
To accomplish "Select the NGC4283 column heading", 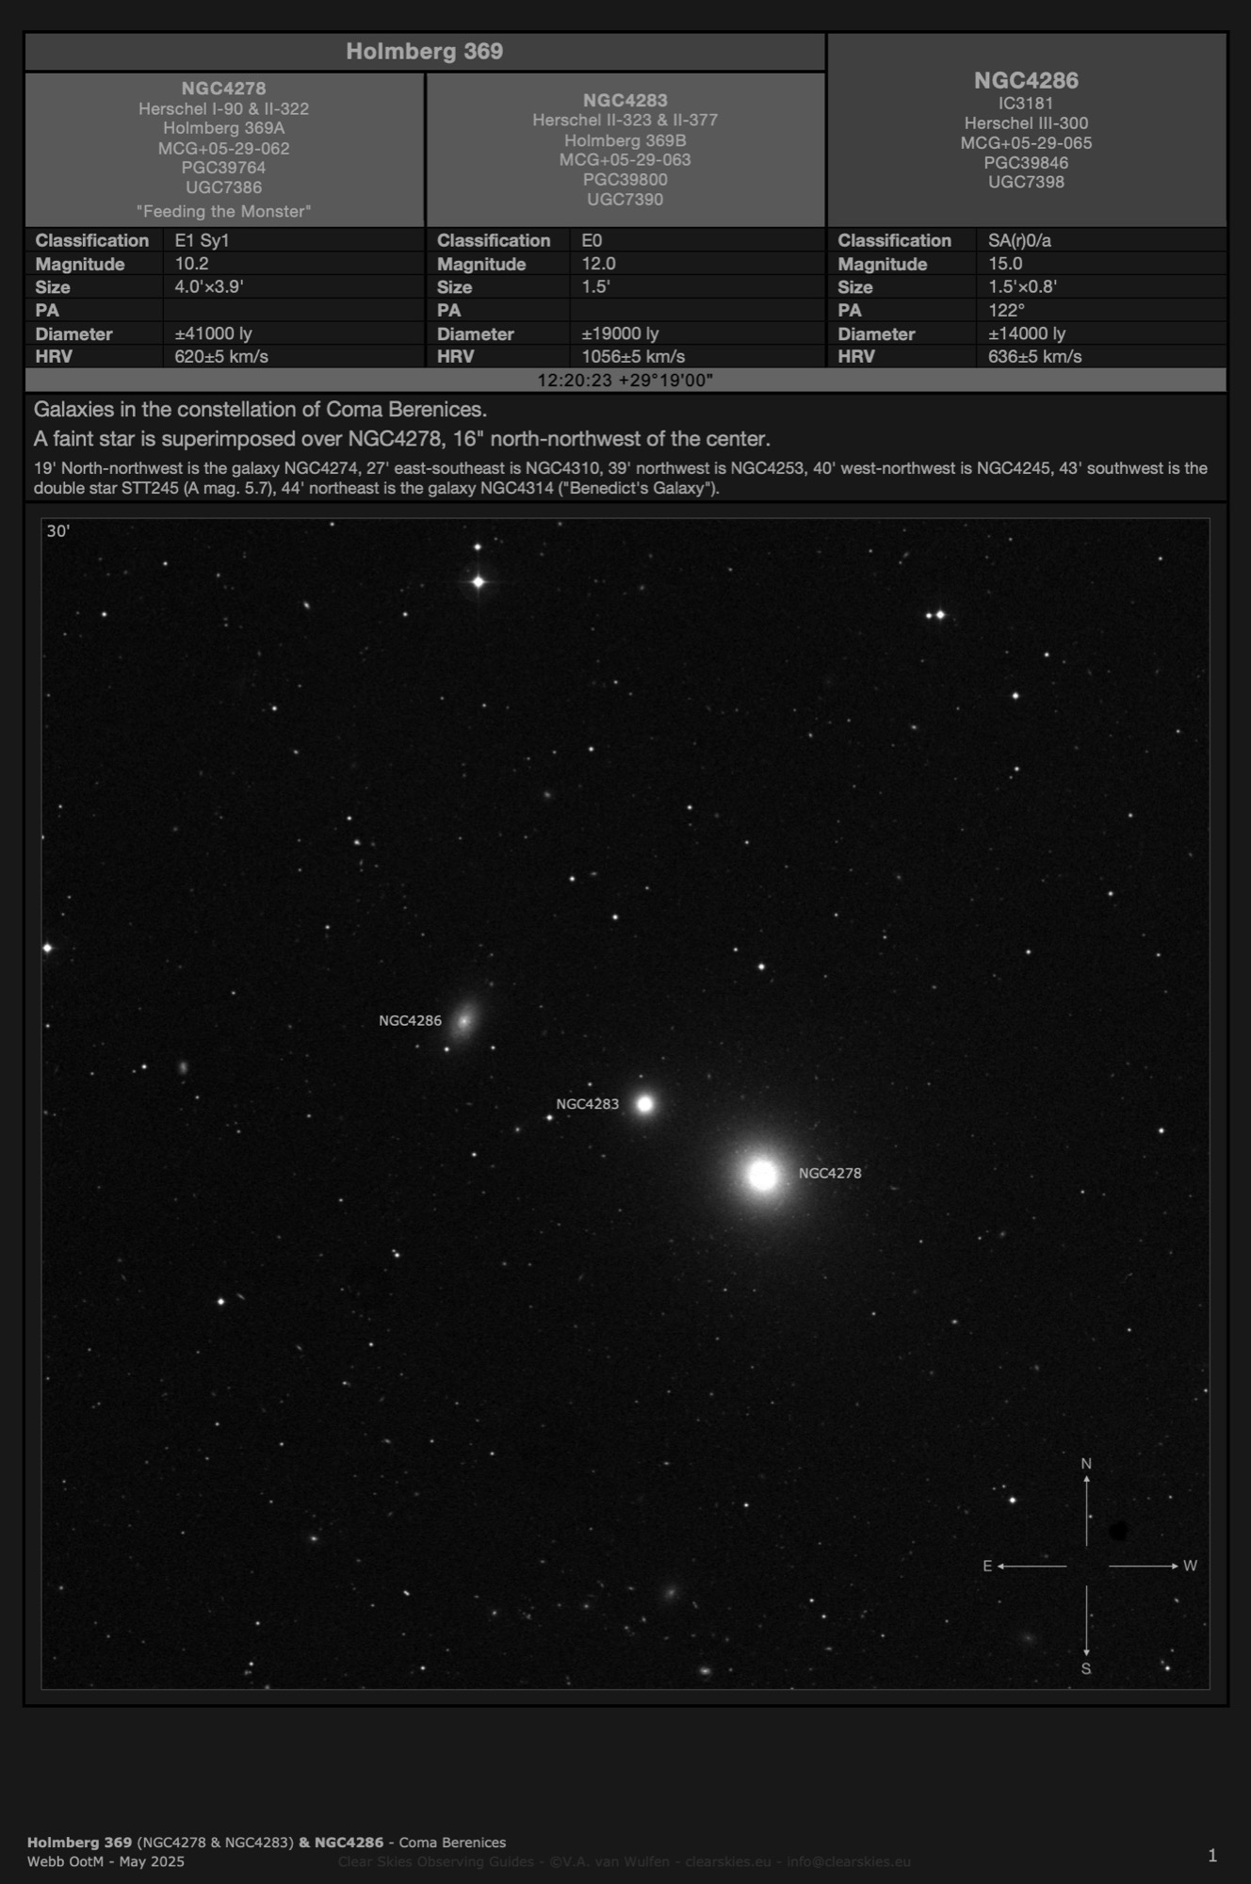I will click(x=625, y=100).
